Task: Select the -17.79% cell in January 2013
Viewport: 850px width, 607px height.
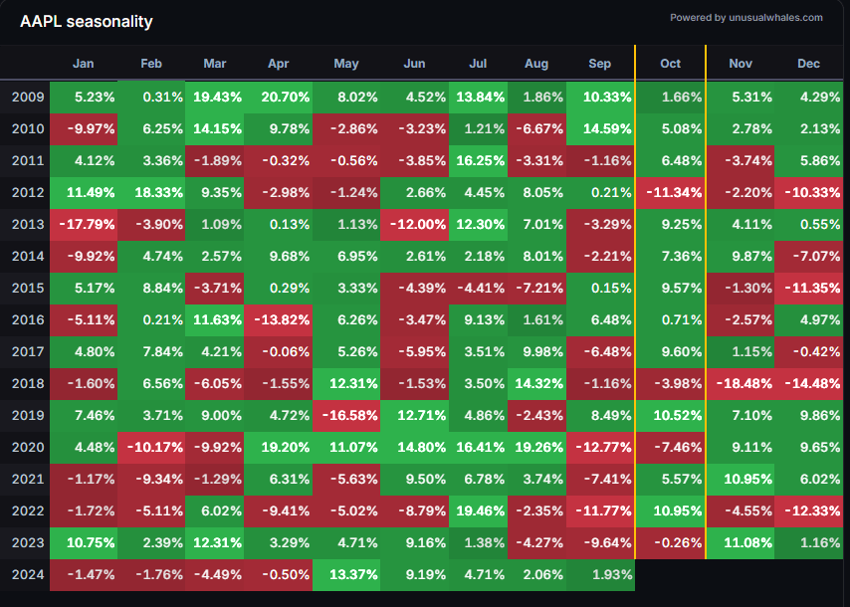Action: pos(84,225)
